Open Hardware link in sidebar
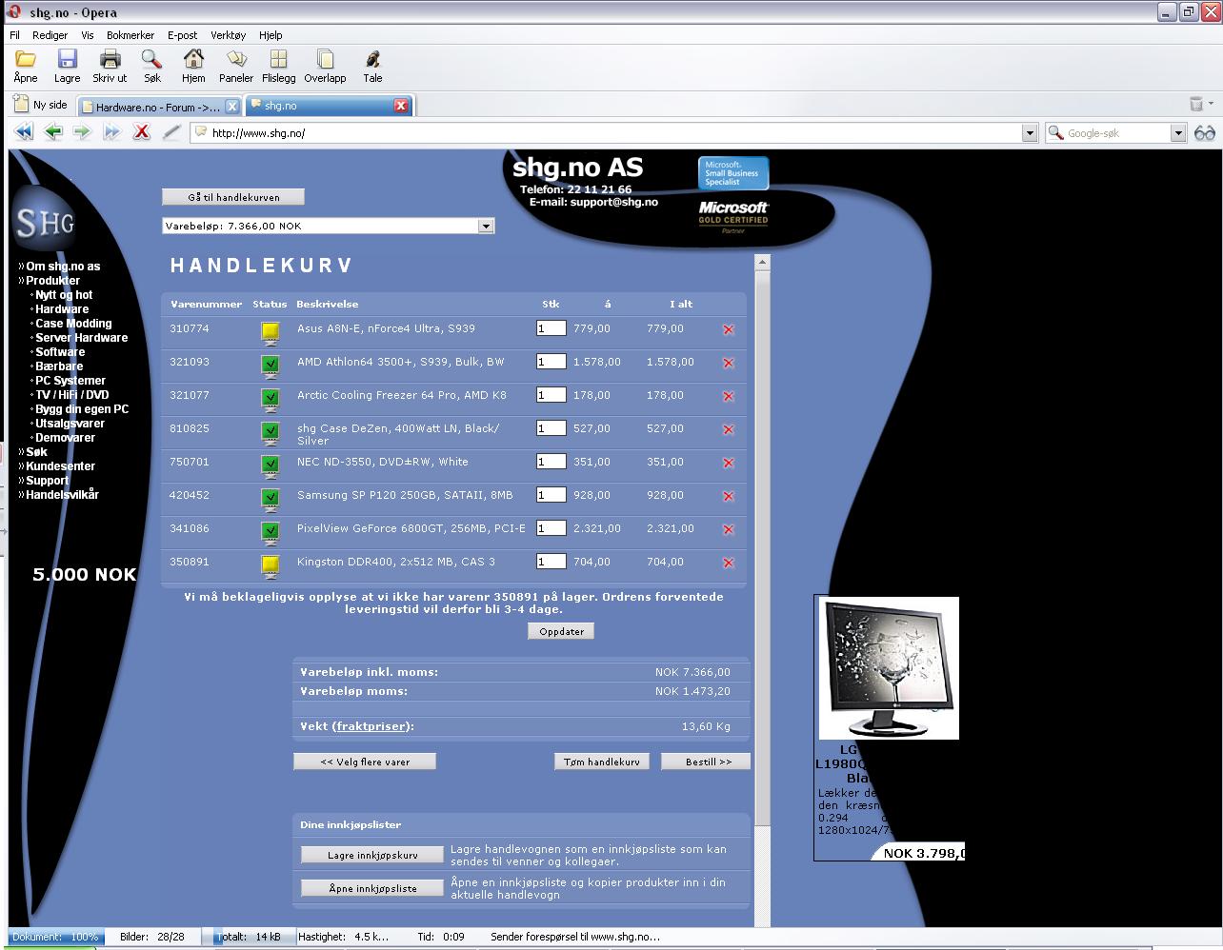The height and width of the screenshot is (950, 1223). [62, 309]
